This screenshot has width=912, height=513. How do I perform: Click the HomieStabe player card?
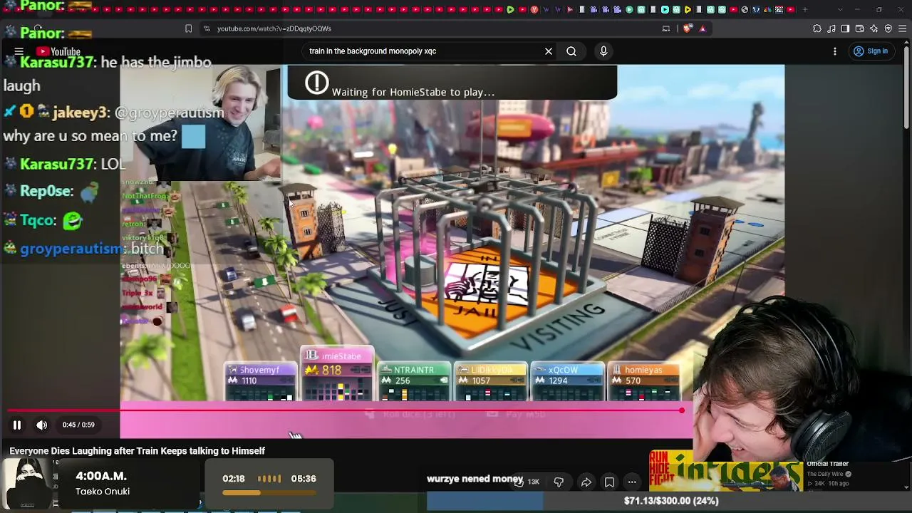coord(337,375)
